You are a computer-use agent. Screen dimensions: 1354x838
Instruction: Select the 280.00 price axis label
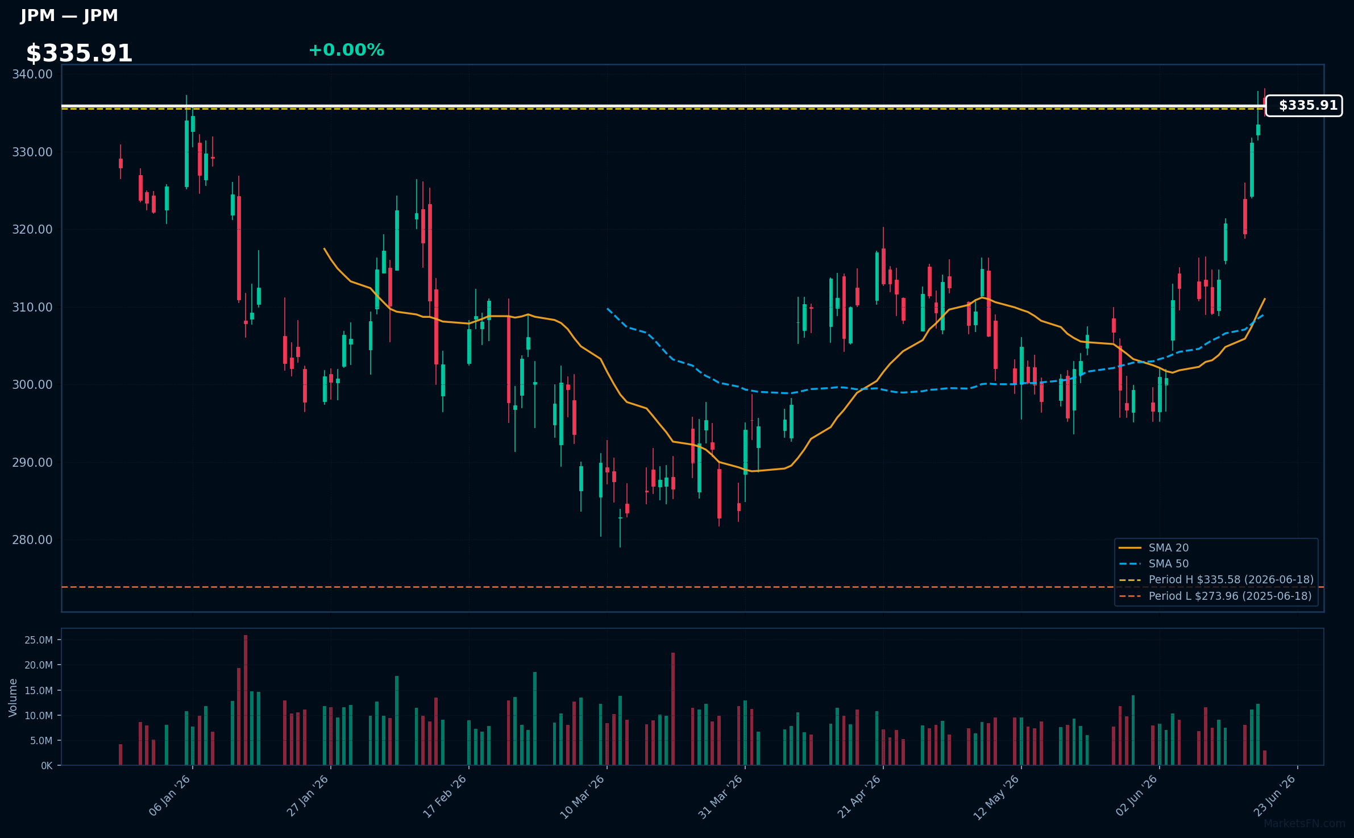(32, 540)
